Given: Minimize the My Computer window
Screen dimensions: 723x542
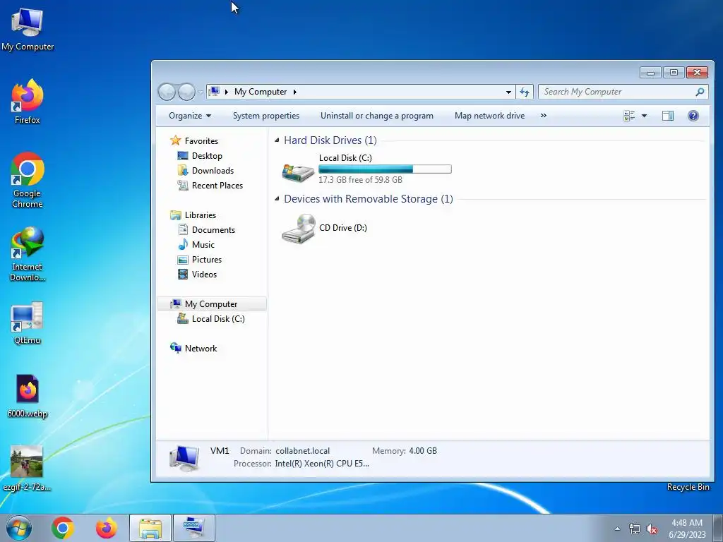Looking at the screenshot, I should tap(650, 73).
